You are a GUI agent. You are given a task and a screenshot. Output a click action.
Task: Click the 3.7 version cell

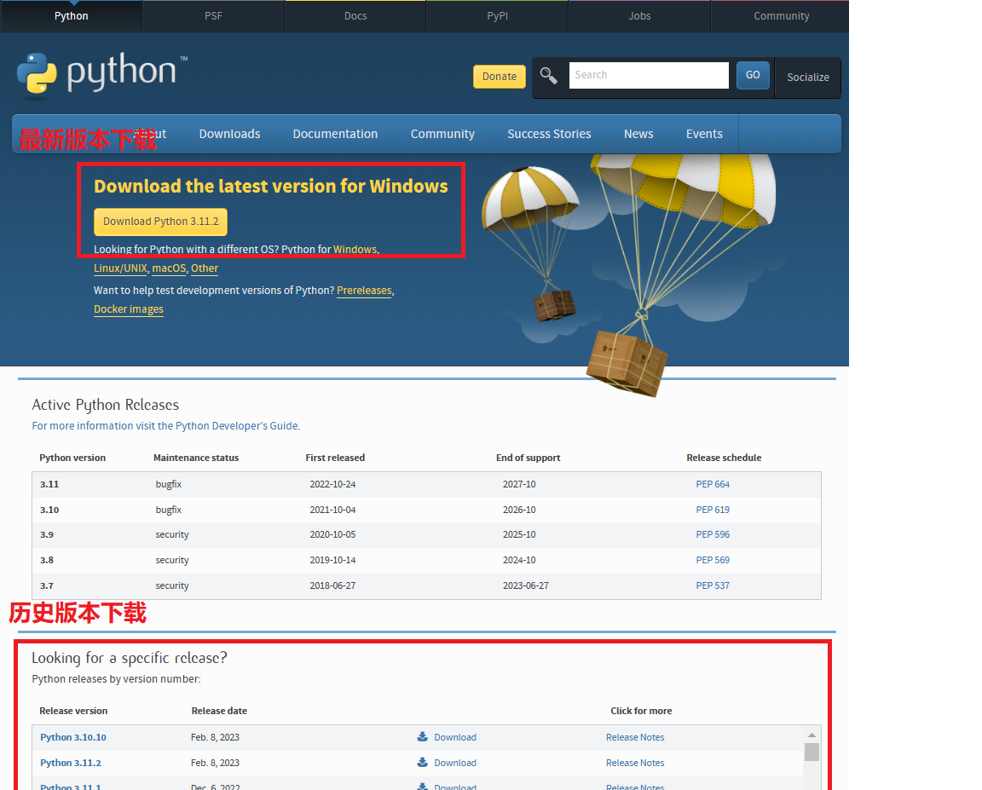click(x=47, y=585)
